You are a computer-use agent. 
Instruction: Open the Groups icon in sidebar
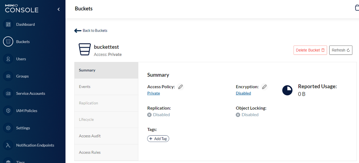(x=8, y=76)
